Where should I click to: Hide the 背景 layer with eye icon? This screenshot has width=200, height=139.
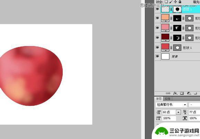tap(157, 56)
